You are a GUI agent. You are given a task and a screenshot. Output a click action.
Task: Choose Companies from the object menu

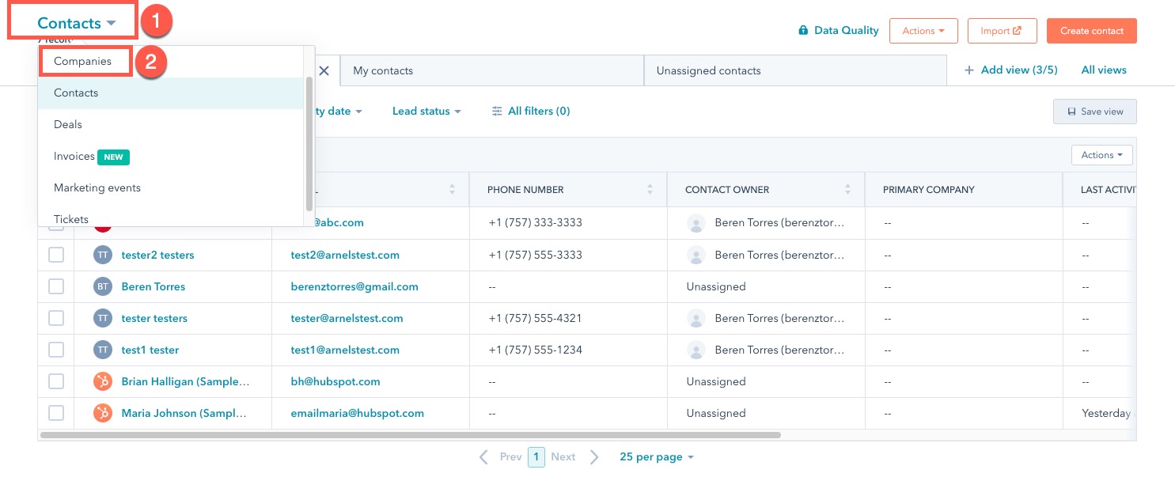(x=82, y=61)
